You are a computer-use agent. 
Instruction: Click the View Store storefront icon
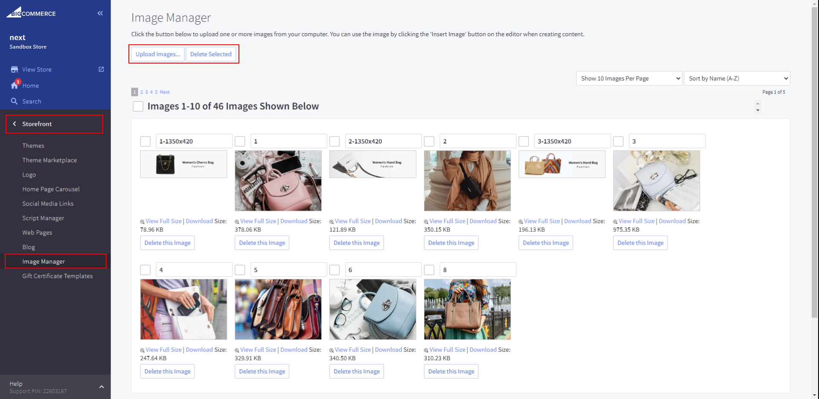[15, 69]
